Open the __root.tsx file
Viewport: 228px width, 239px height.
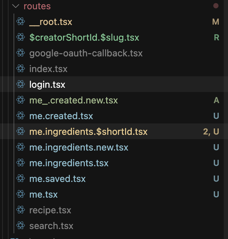coord(51,22)
